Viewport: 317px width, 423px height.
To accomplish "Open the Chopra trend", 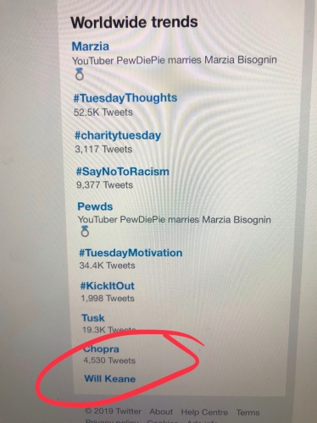I will coord(101,349).
